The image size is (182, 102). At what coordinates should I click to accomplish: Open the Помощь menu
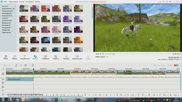coord(38,2)
